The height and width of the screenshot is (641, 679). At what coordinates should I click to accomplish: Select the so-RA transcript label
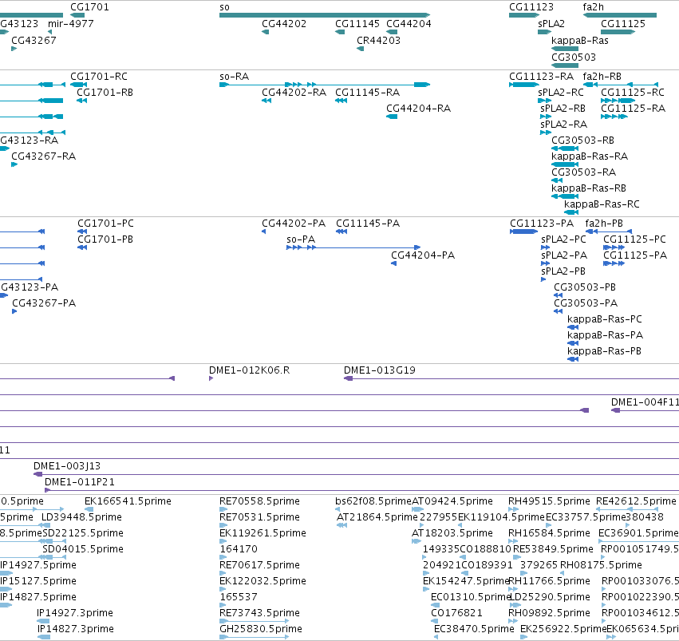(235, 77)
